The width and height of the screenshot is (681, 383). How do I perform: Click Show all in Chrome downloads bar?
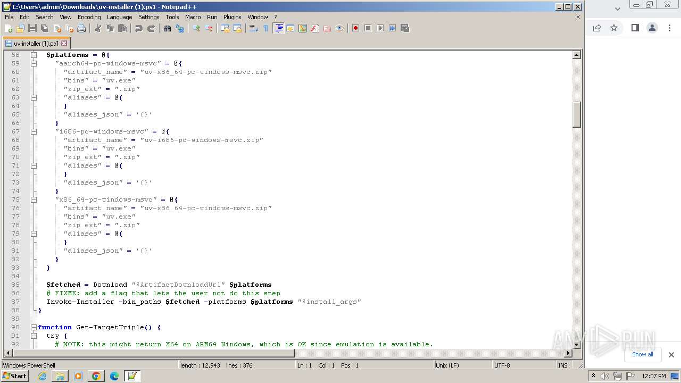[642, 354]
